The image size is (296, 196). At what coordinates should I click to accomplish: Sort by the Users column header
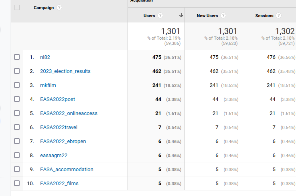(x=149, y=16)
